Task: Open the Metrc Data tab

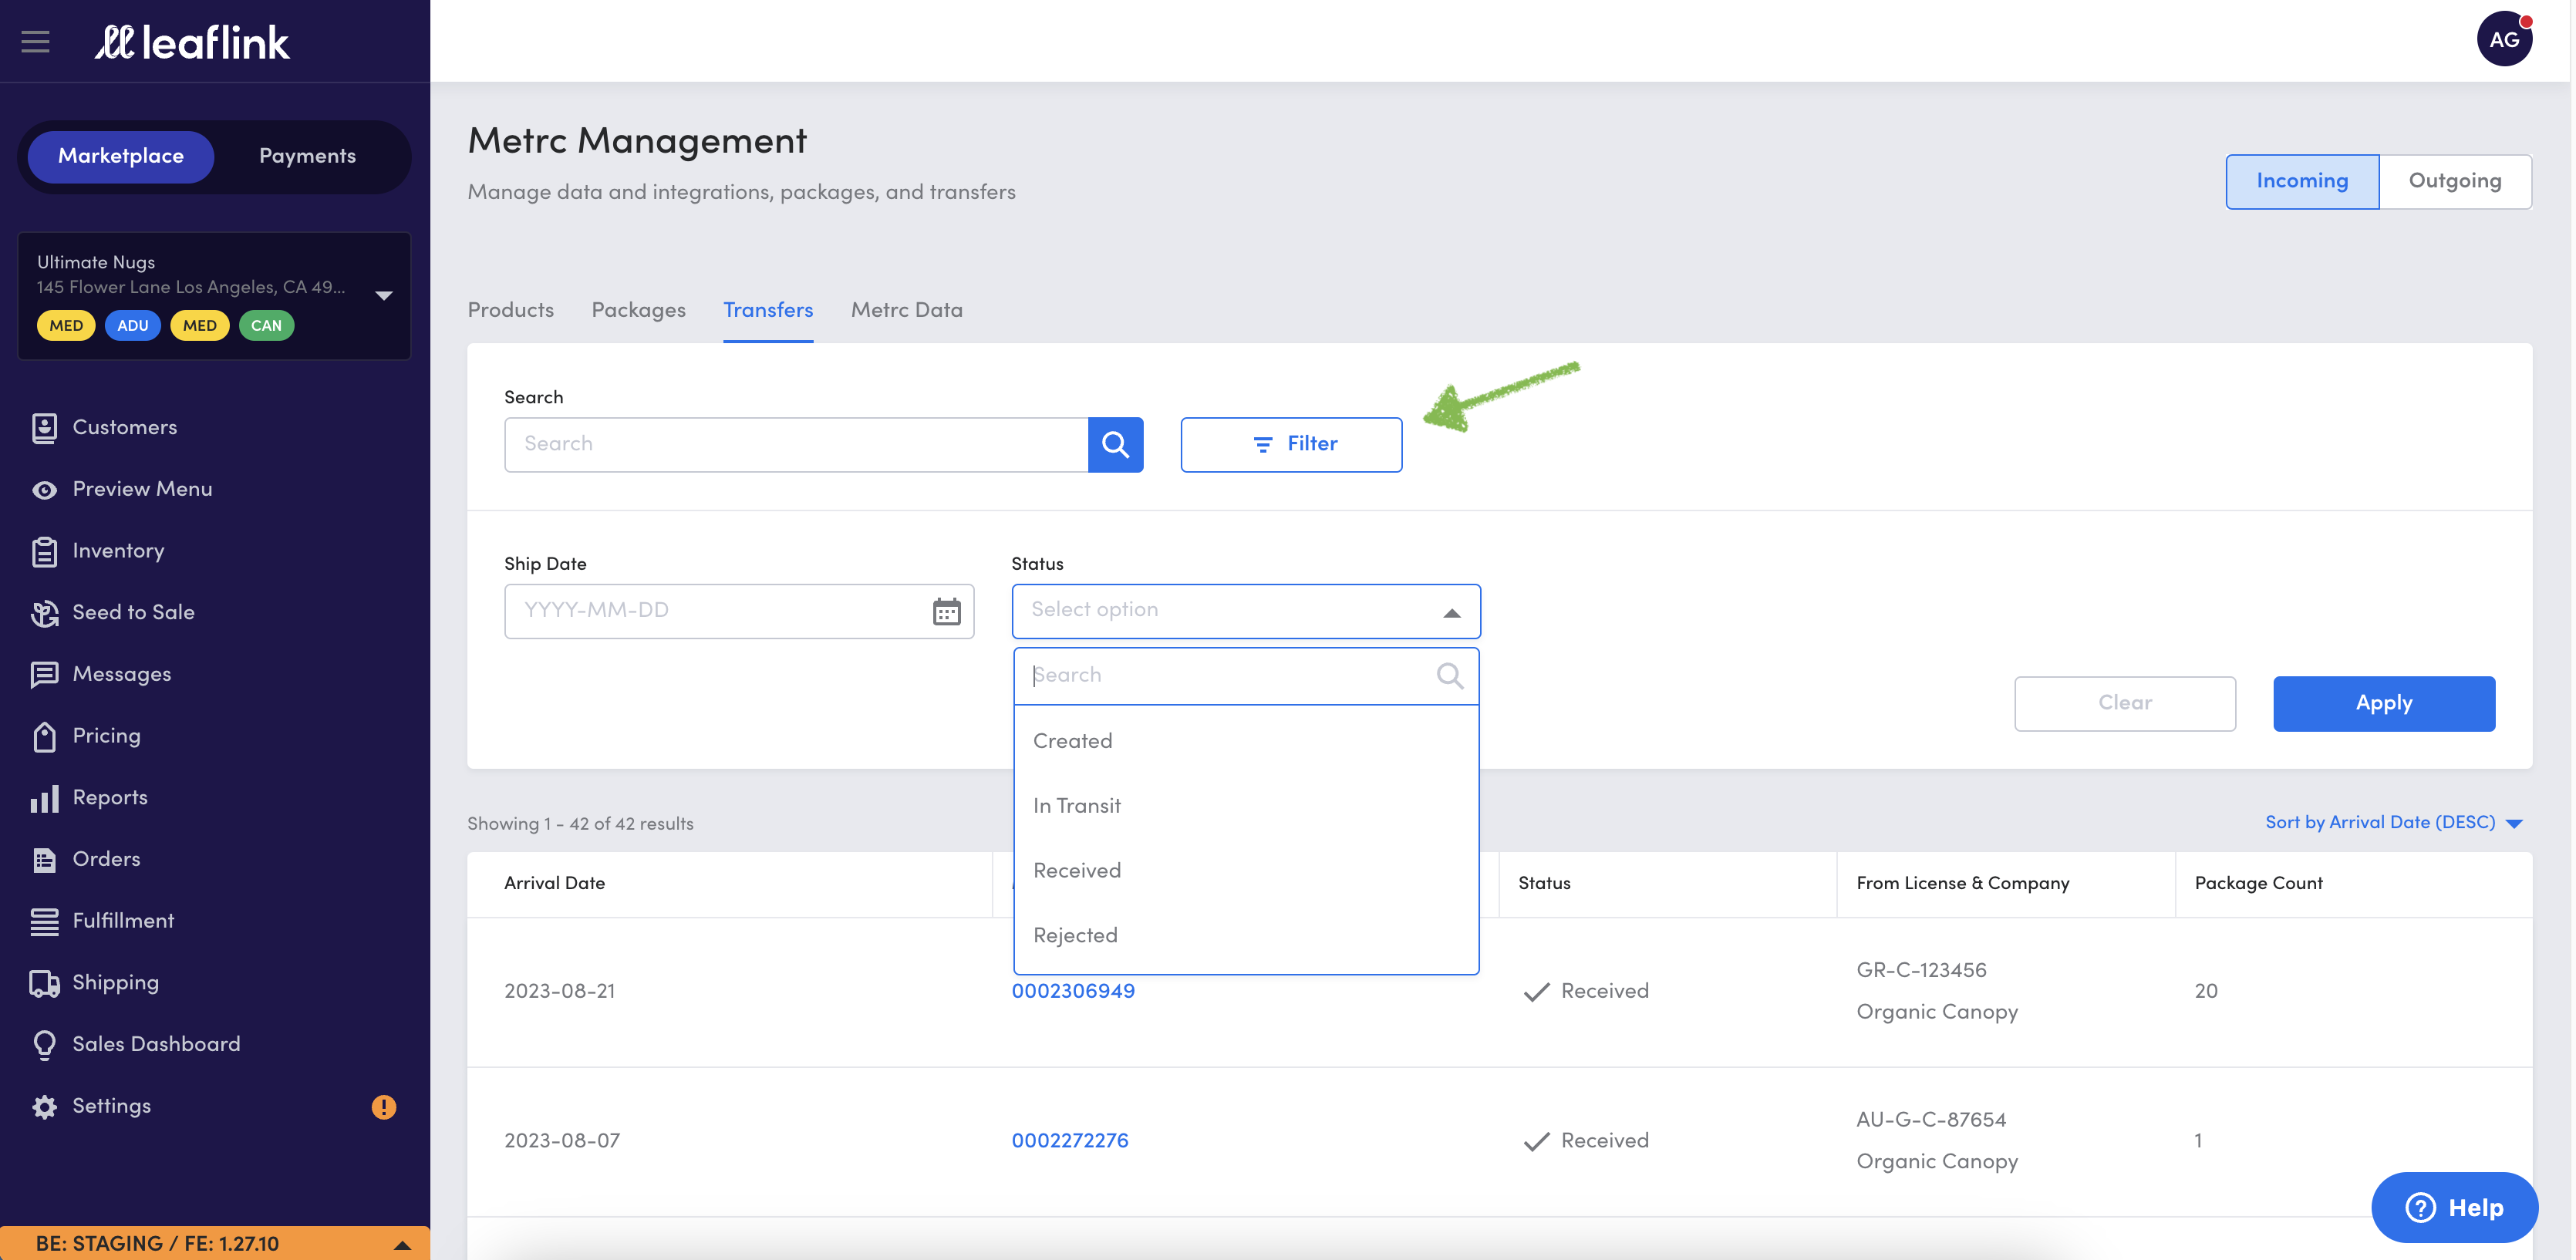Action: point(906,310)
